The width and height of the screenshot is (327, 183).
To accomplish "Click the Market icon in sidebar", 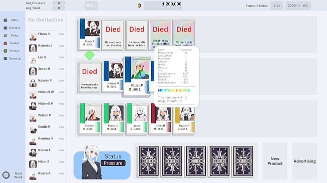I will [x=6, y=43].
